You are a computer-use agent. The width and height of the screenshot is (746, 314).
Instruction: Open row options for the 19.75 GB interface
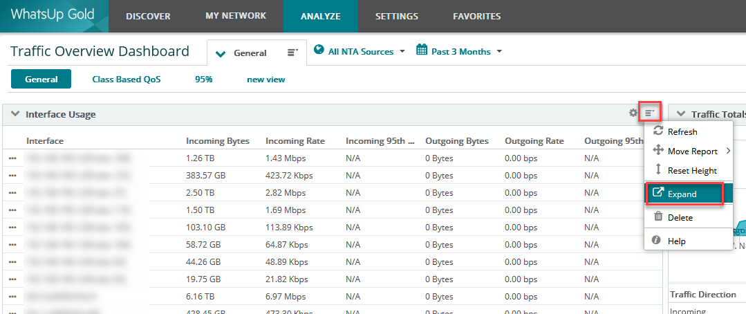pyautogui.click(x=13, y=279)
